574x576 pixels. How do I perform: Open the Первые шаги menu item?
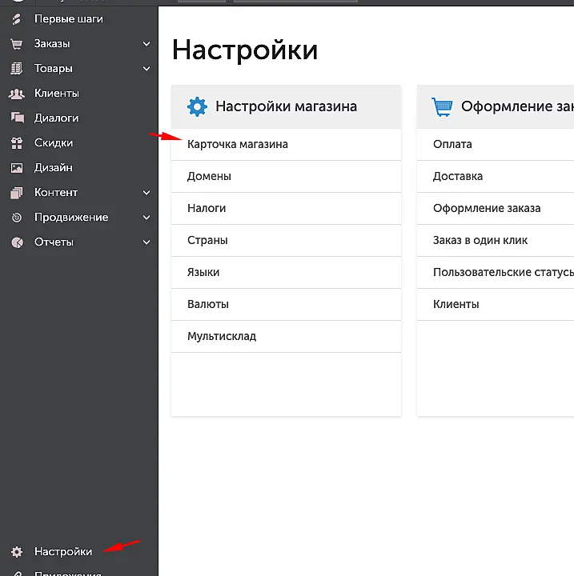point(68,18)
